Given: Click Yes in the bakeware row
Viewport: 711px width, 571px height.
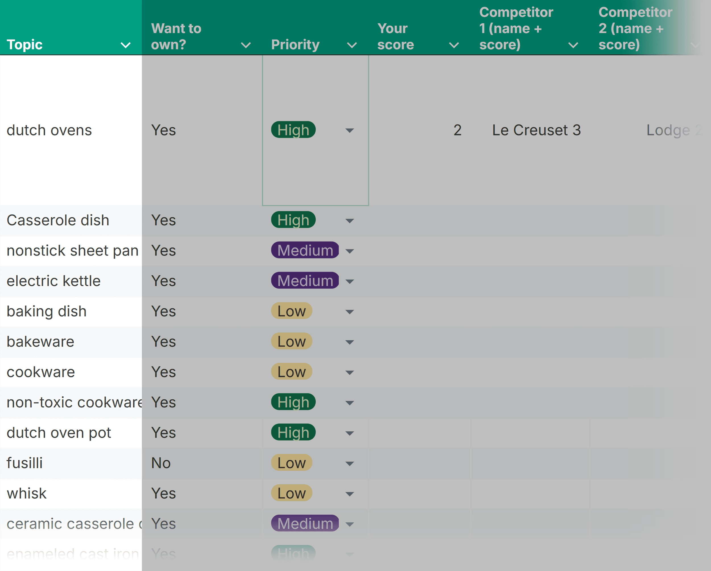Looking at the screenshot, I should [164, 342].
